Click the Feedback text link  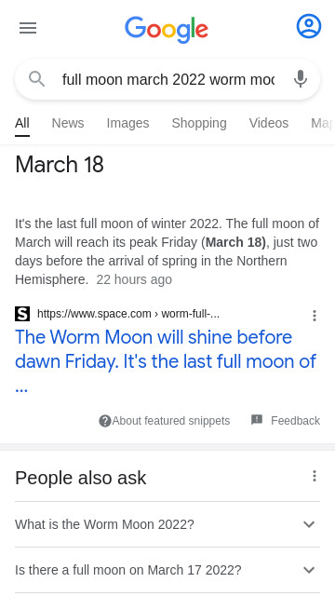point(296,421)
